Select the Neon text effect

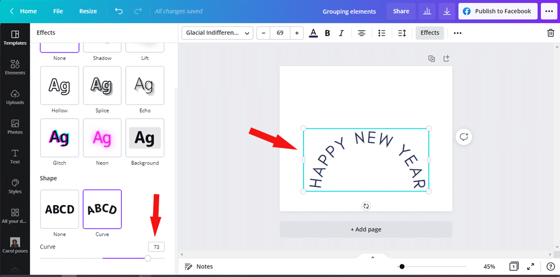click(102, 137)
